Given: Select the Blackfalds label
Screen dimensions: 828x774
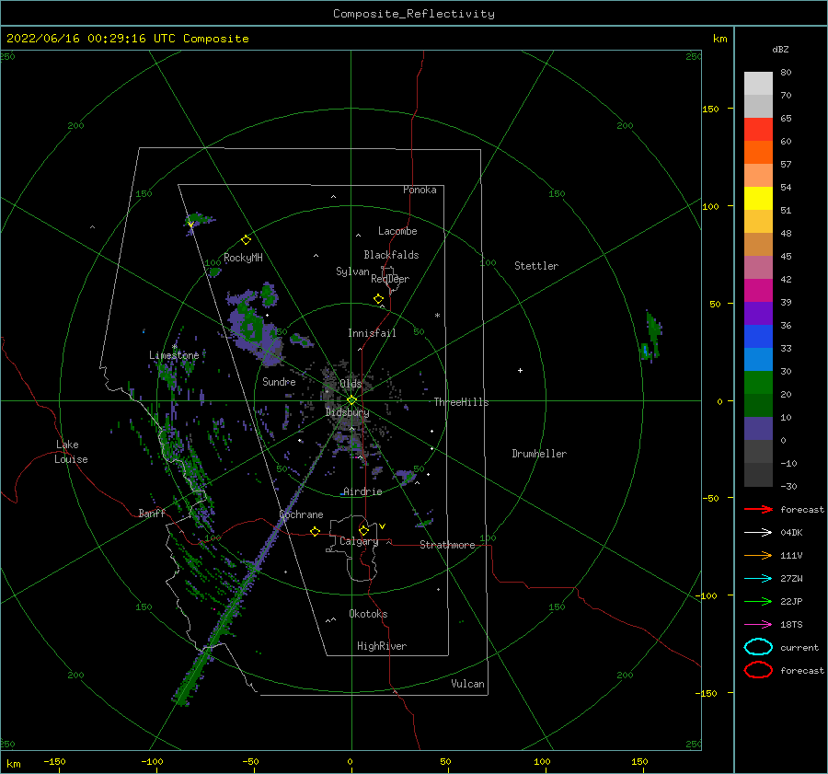Looking at the screenshot, I should click(391, 255).
